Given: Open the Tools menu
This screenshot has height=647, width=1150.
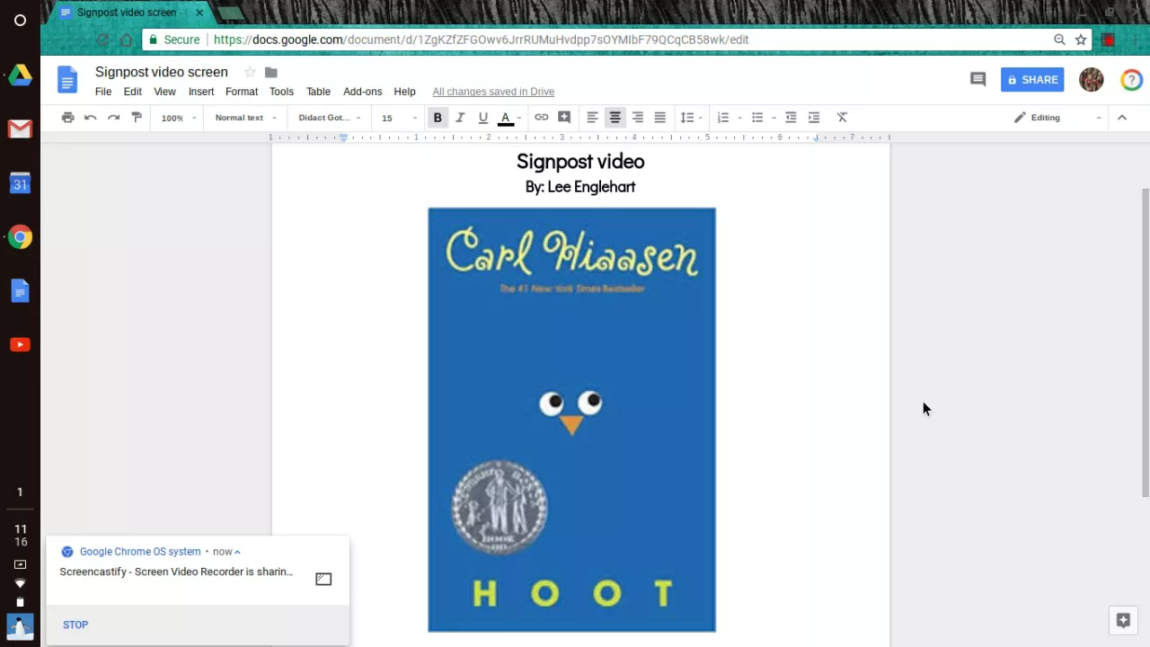Looking at the screenshot, I should [281, 92].
